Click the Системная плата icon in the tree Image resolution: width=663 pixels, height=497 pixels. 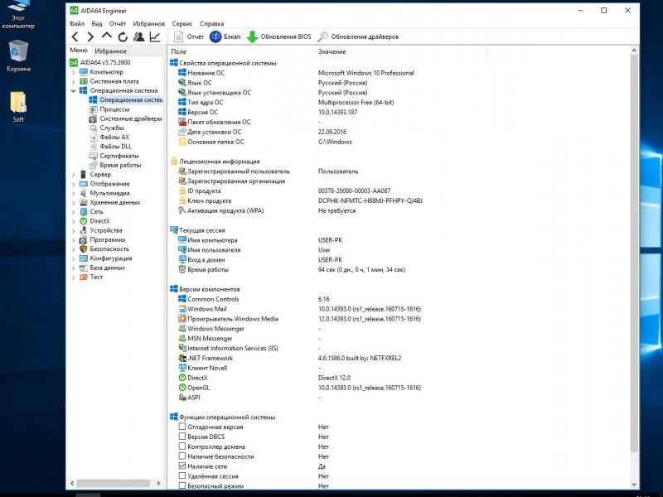point(84,81)
